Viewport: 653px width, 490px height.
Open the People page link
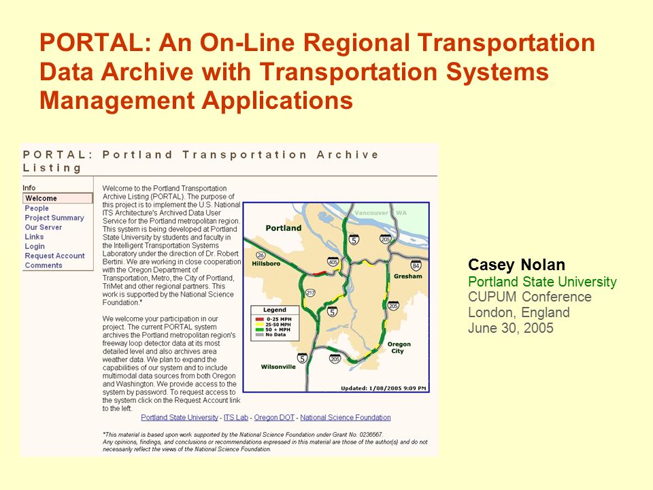point(37,208)
